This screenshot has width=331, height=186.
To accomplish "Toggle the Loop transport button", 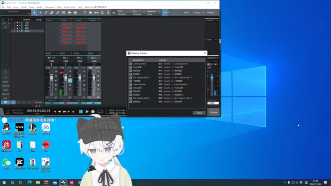I will pos(100,112).
